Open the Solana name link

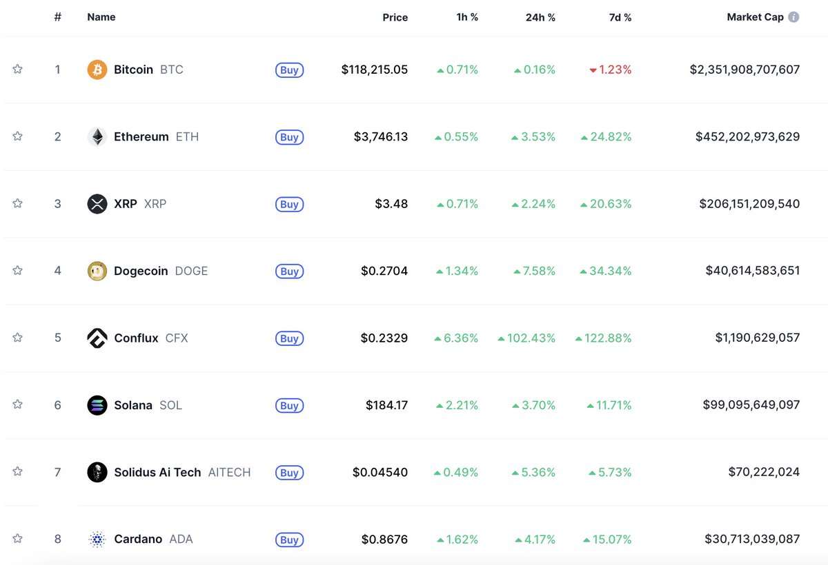tap(133, 405)
